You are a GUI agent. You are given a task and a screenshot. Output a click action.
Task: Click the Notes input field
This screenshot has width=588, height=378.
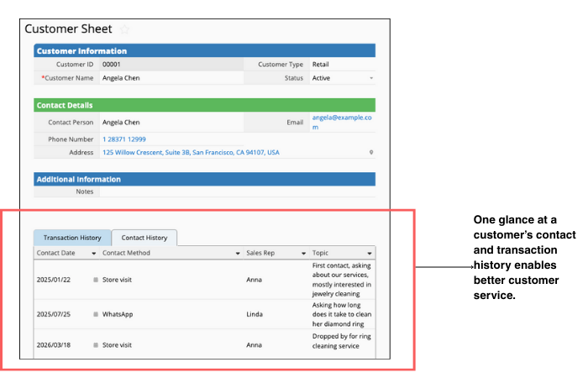[x=235, y=192]
